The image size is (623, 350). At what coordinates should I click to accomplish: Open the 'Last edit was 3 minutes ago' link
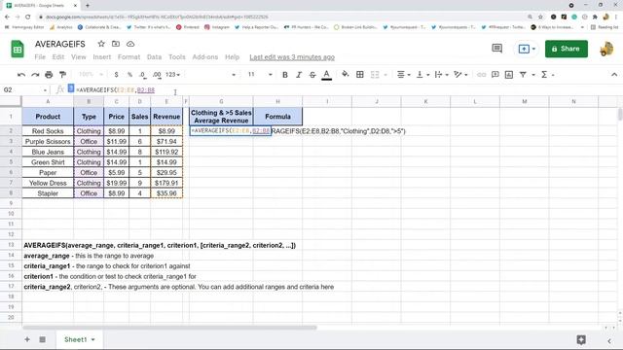click(292, 57)
